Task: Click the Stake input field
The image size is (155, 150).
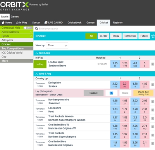Action: (125, 93)
